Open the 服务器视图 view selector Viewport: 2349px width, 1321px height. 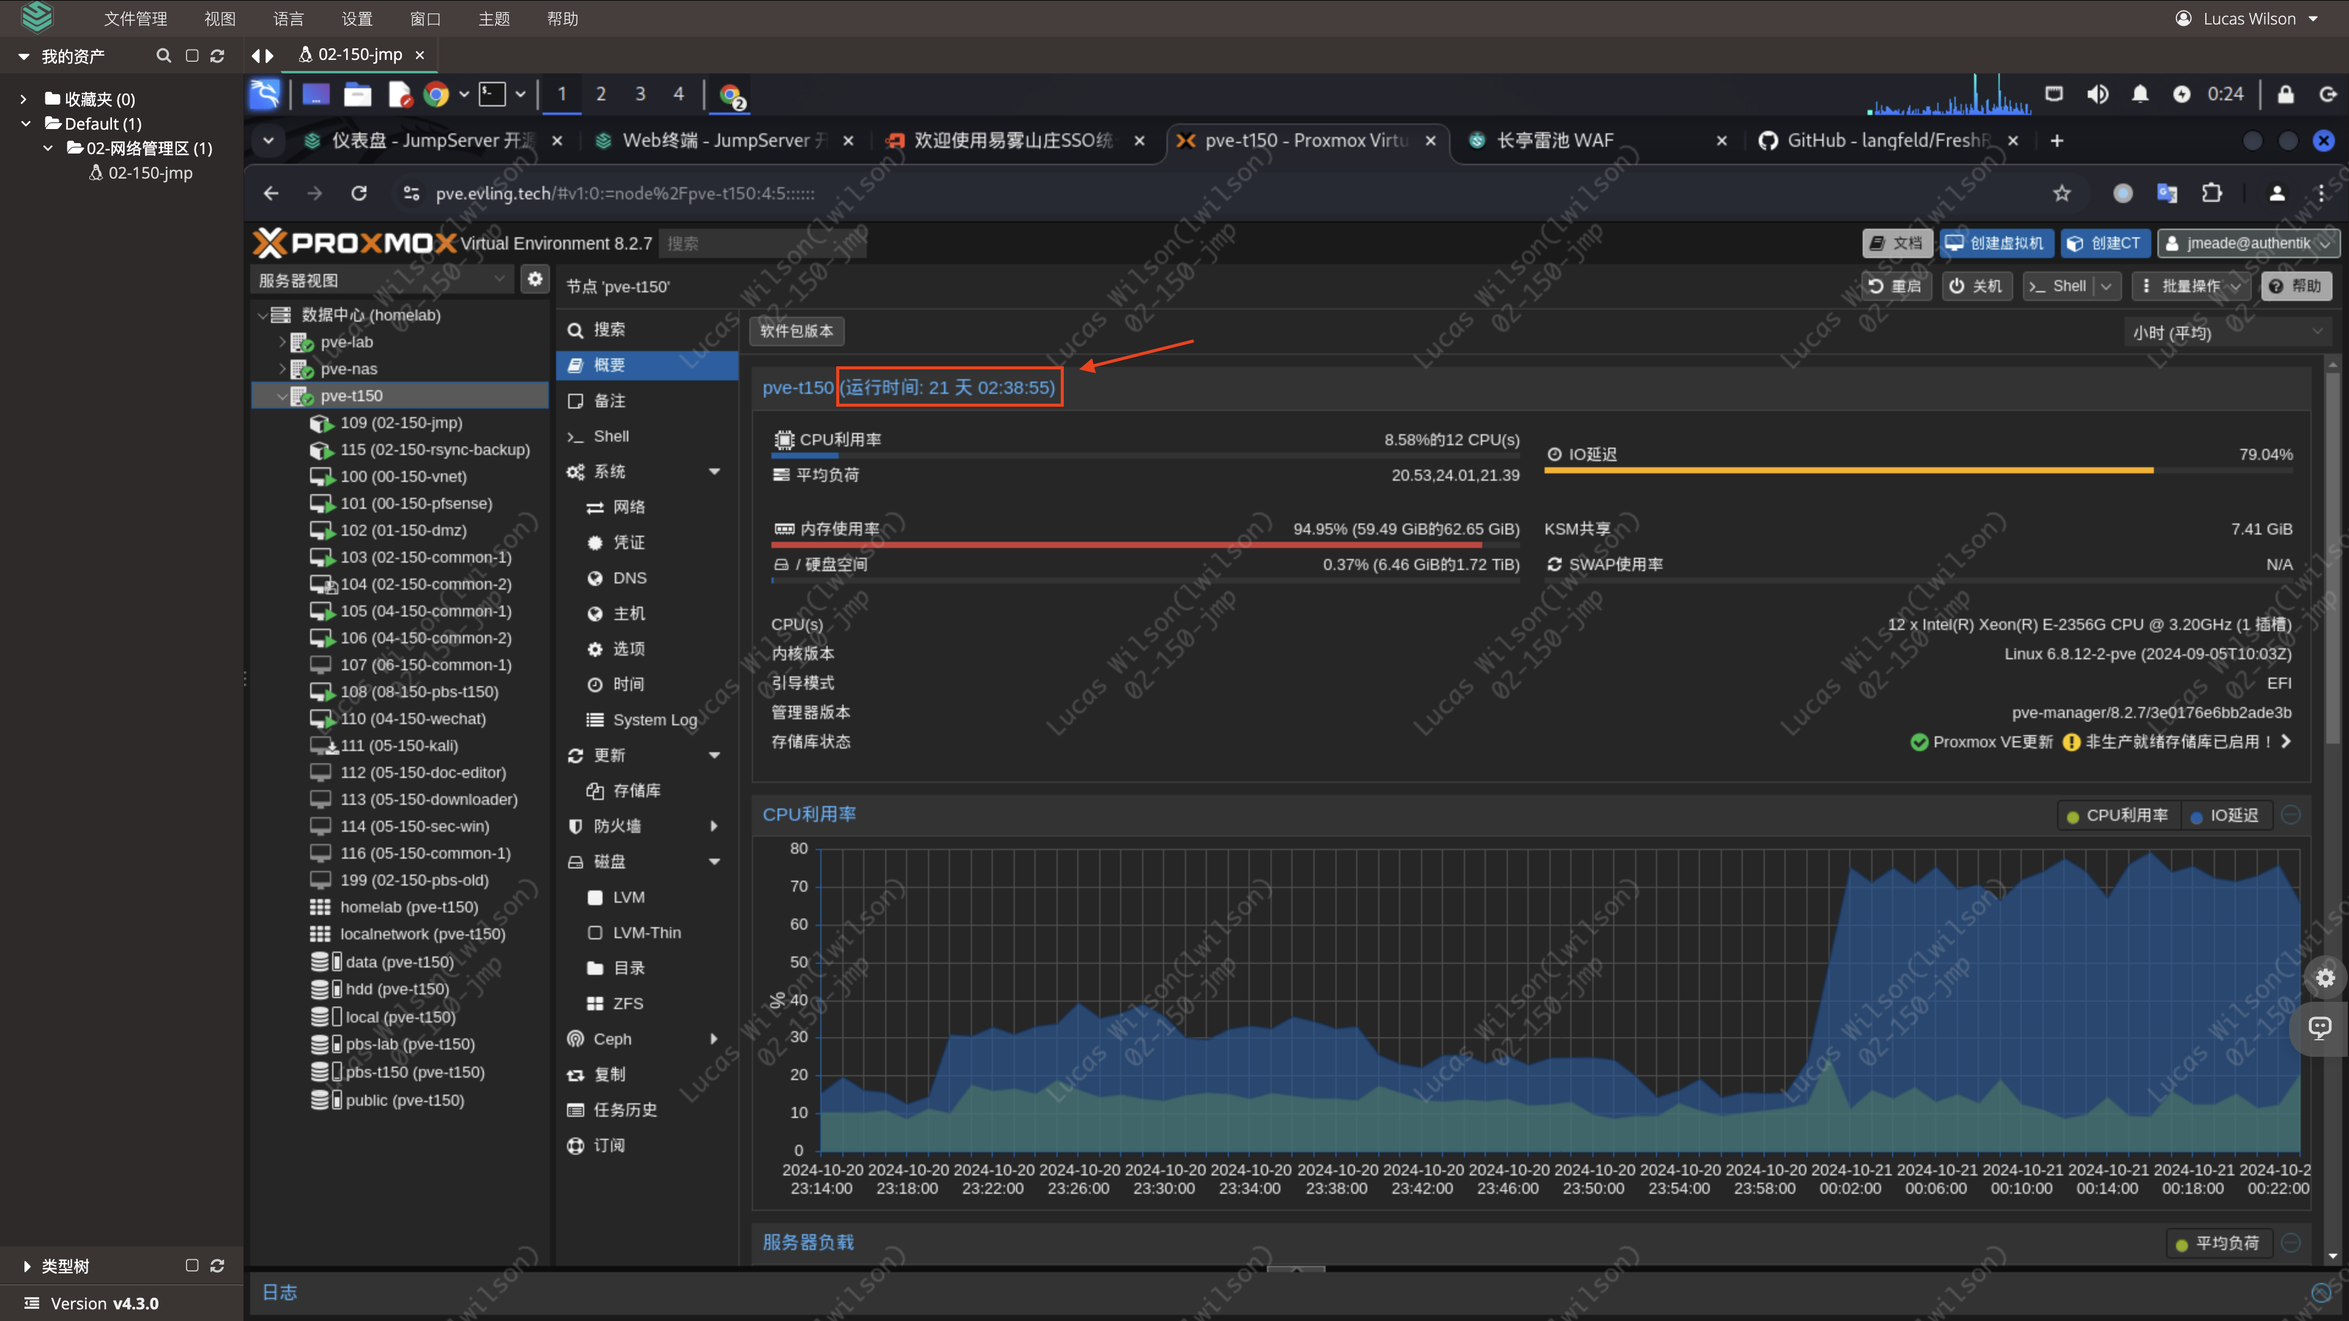pos(382,280)
